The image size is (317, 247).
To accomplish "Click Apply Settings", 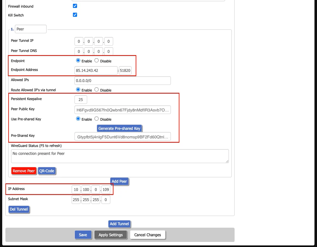I will click(111, 235).
